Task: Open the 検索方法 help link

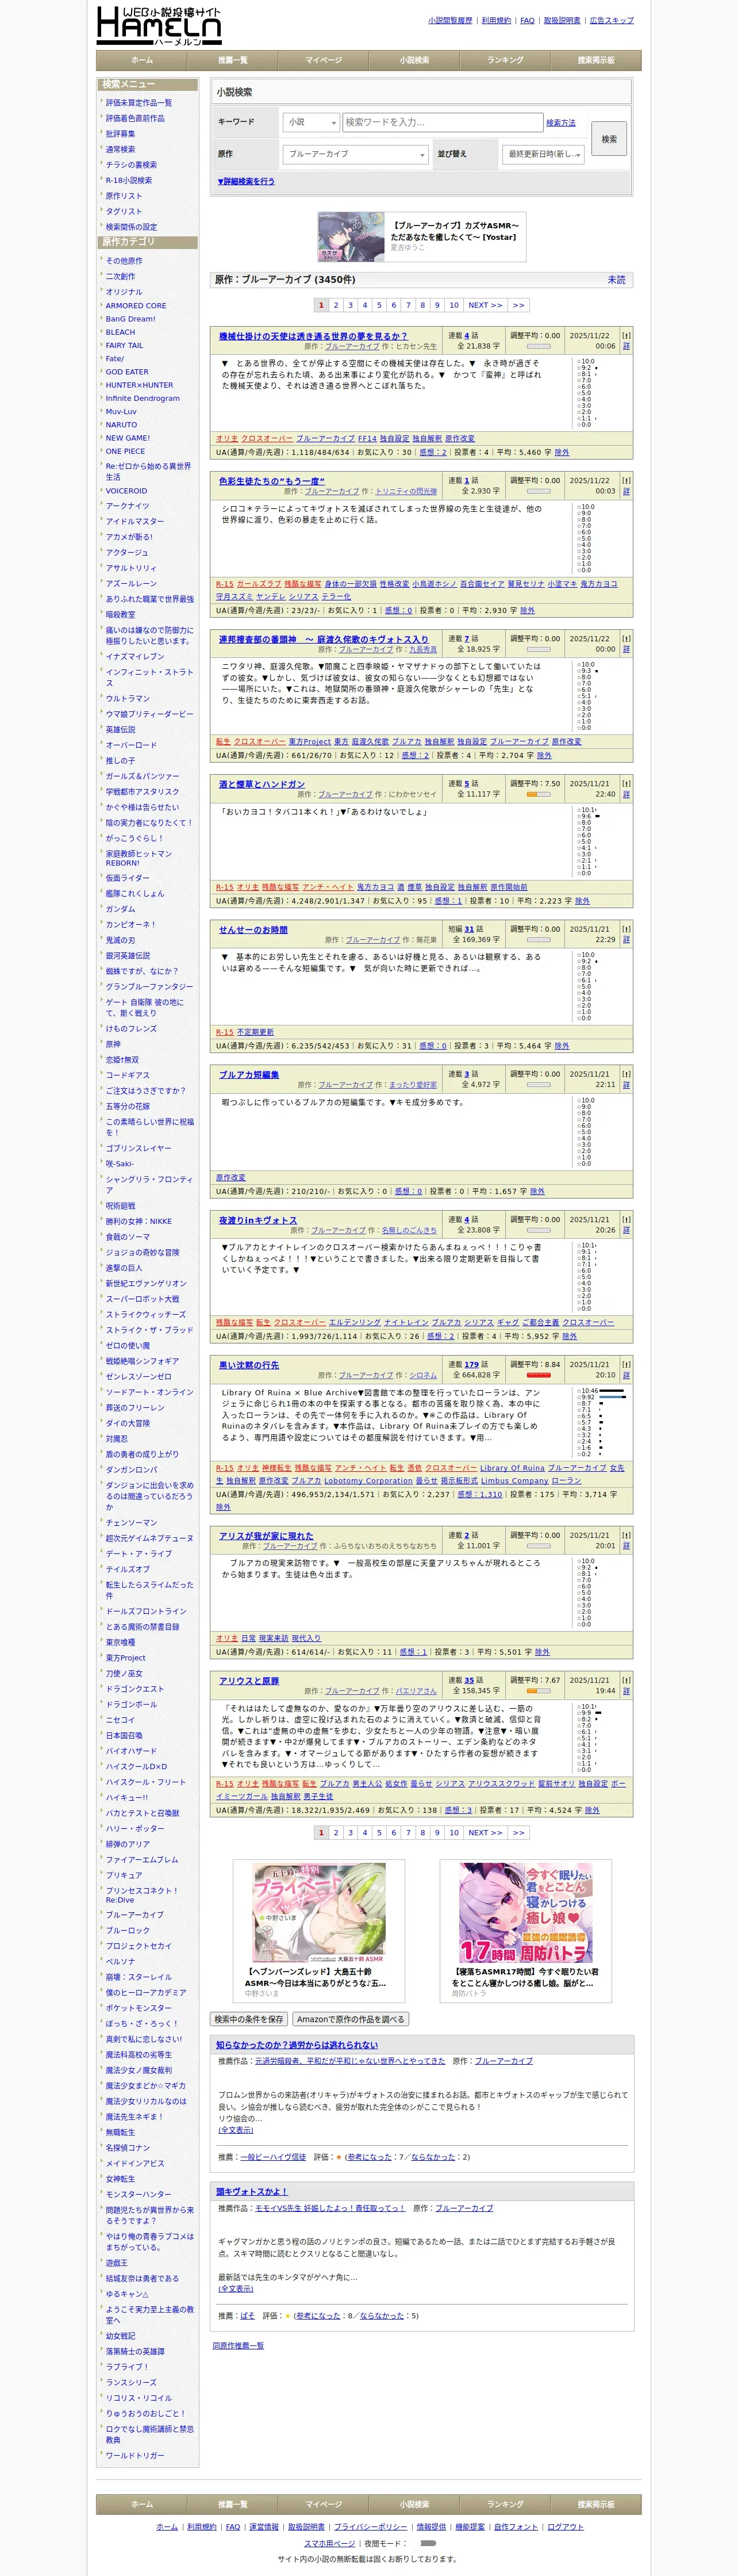Action: [x=561, y=122]
